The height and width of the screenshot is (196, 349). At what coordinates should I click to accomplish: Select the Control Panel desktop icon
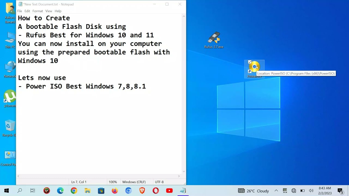pos(9,158)
